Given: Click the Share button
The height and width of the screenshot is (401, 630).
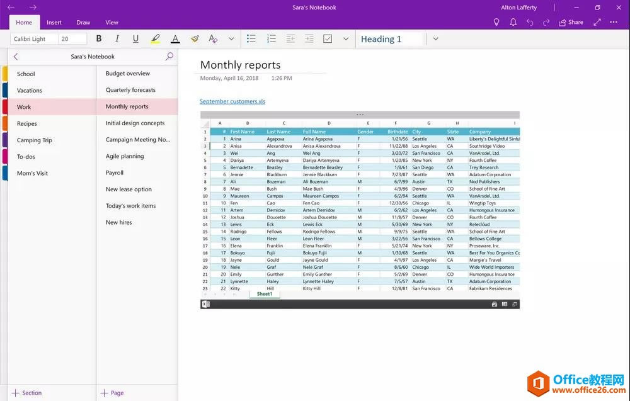Looking at the screenshot, I should tap(570, 22).
